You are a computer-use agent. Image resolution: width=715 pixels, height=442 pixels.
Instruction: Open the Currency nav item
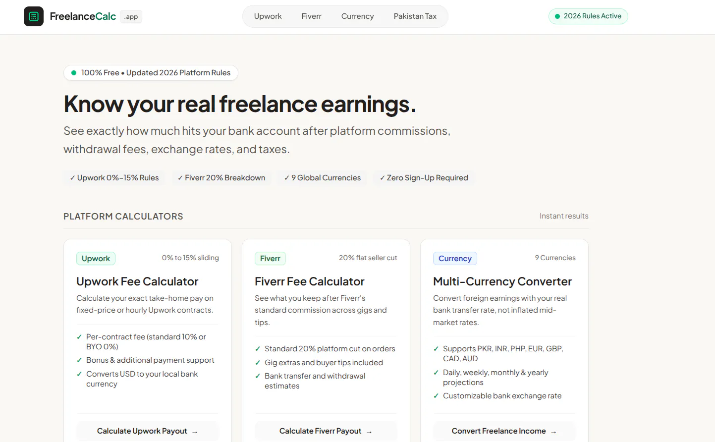pos(357,16)
